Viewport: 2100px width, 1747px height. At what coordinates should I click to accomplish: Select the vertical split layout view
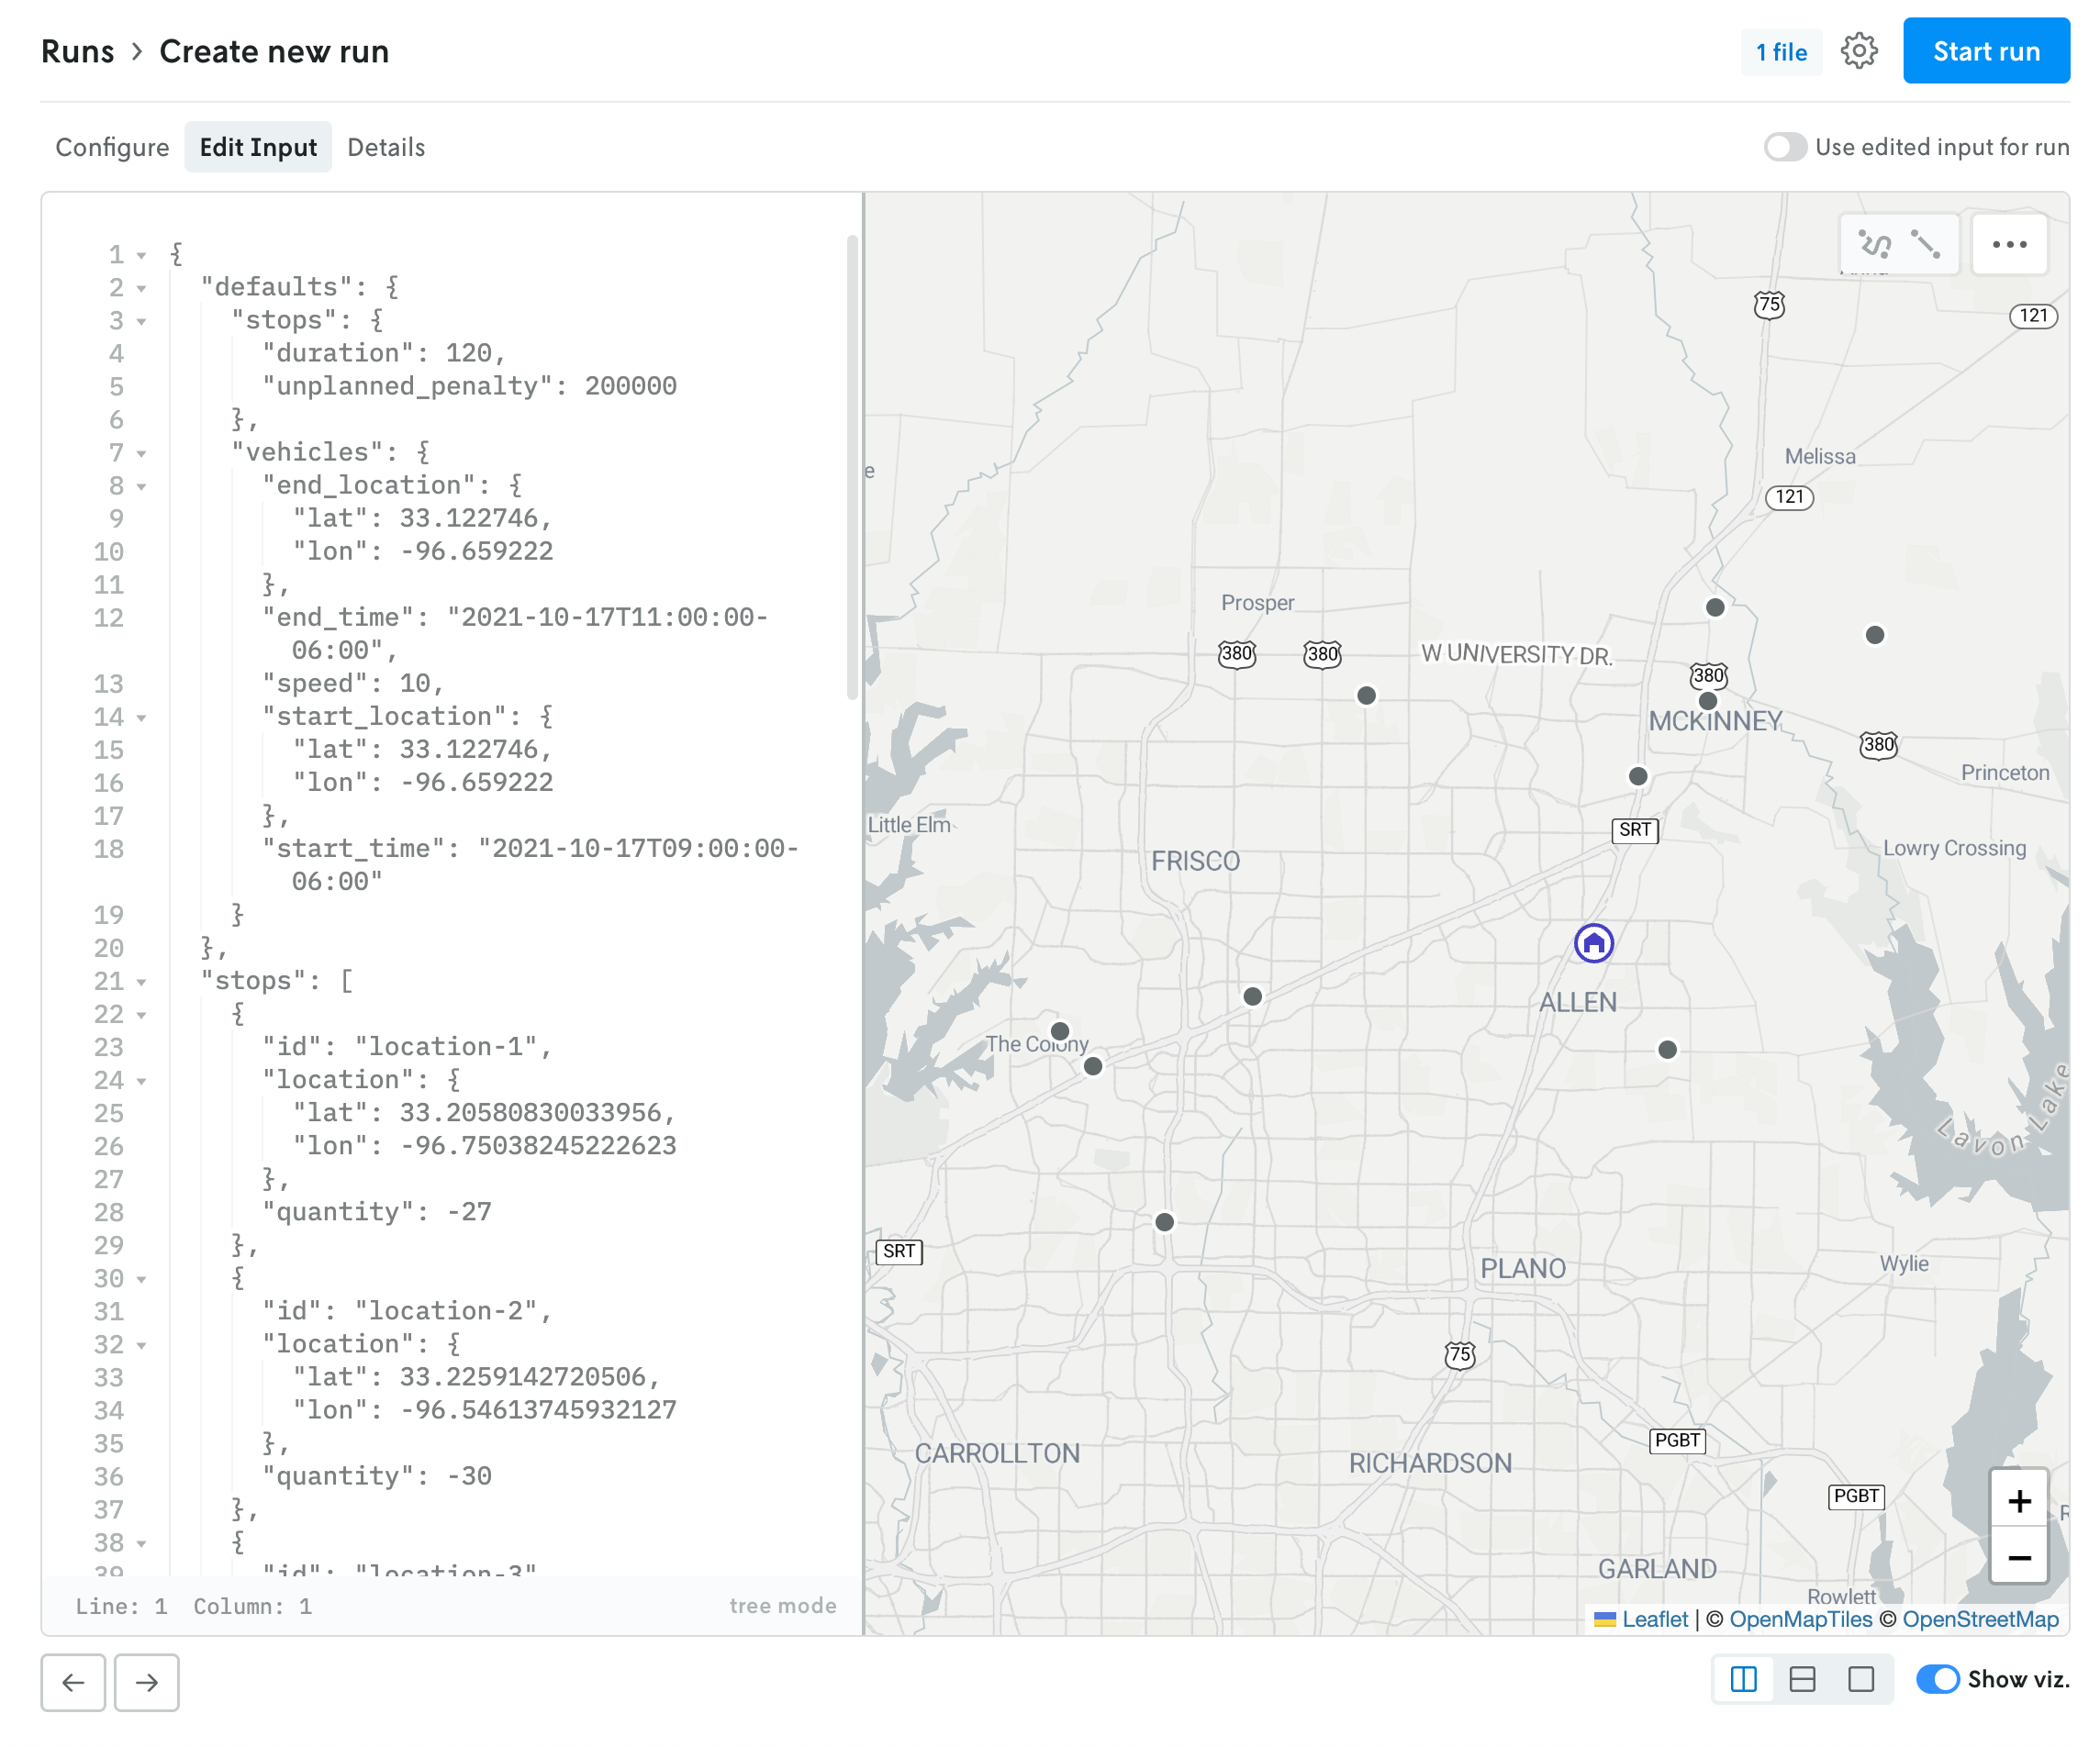[1743, 1680]
